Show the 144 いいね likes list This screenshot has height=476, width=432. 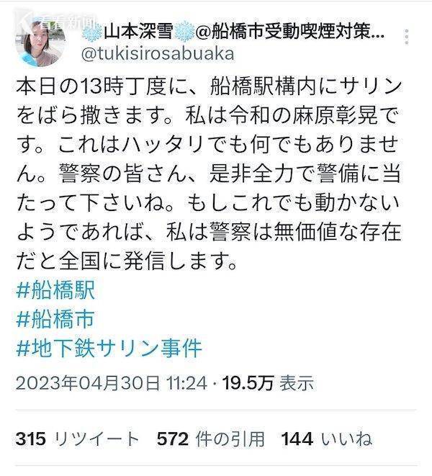pos(327,439)
